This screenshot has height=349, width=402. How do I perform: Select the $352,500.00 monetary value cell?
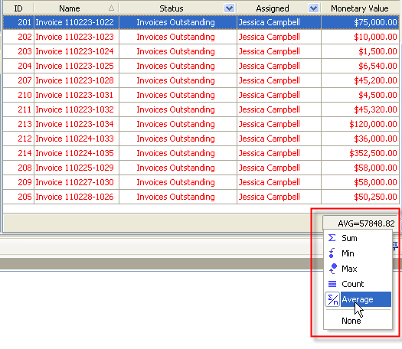(x=360, y=153)
